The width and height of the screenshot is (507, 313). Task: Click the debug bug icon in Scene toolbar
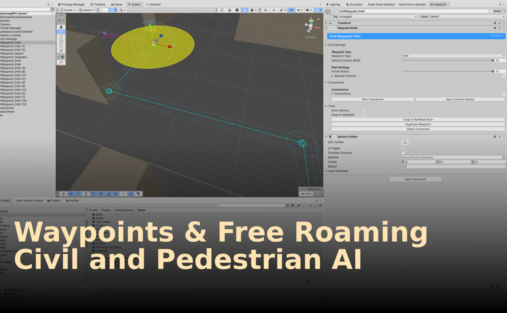pyautogui.click(x=252, y=10)
